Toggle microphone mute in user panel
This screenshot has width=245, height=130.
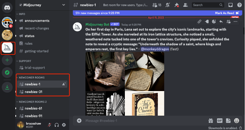(49, 125)
